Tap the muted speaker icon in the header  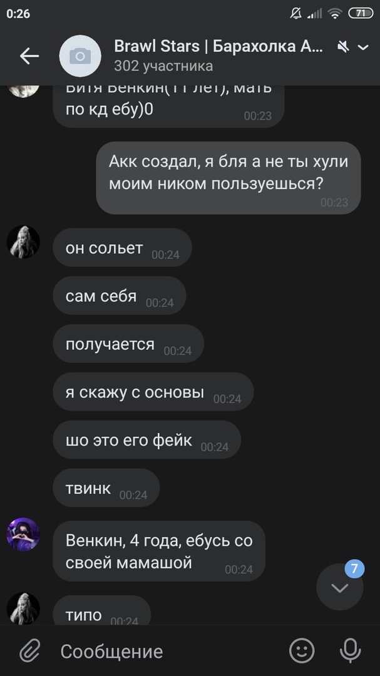[343, 47]
